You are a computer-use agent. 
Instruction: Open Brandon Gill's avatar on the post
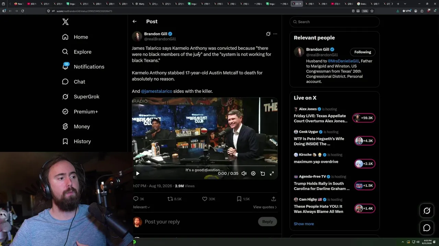[x=137, y=37]
